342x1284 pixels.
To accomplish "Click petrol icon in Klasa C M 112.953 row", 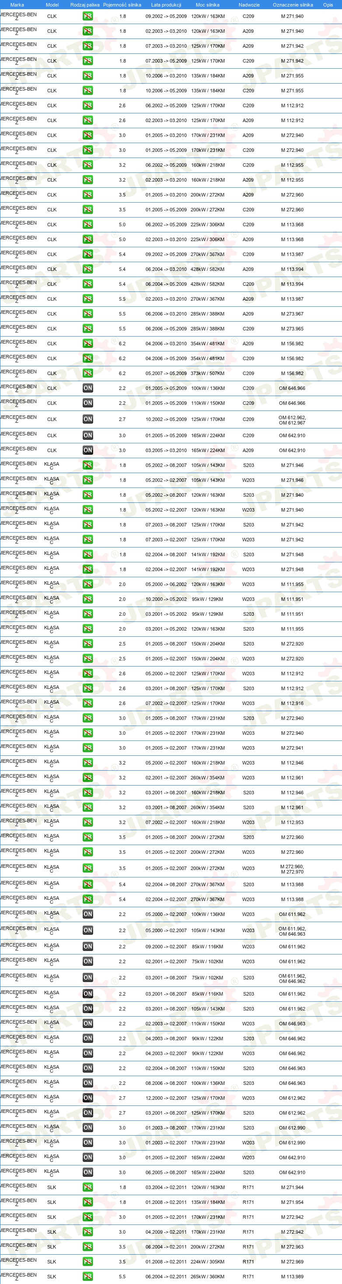I will coord(87,822).
